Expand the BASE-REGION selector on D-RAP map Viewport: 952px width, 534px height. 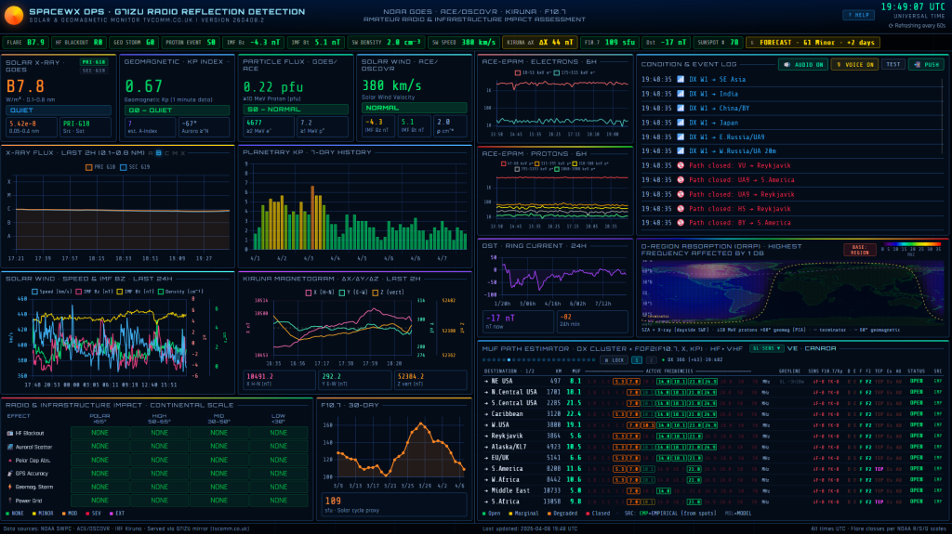point(860,249)
